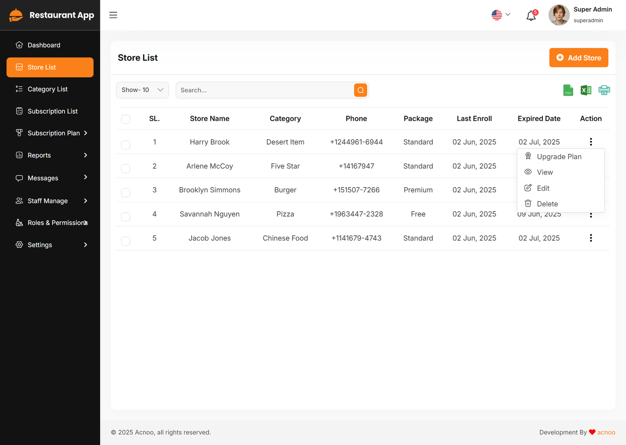The width and height of the screenshot is (626, 445).
Task: Export the store list as CSV
Action: coord(568,90)
